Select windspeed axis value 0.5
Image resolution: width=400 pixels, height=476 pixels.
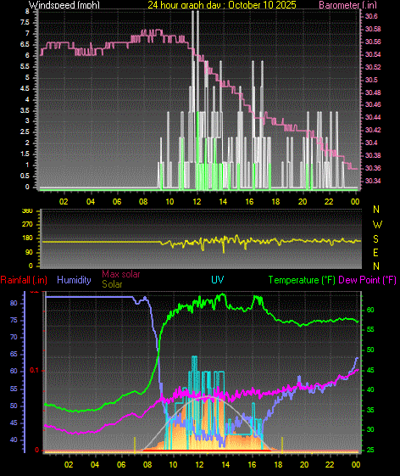[x=25, y=176]
